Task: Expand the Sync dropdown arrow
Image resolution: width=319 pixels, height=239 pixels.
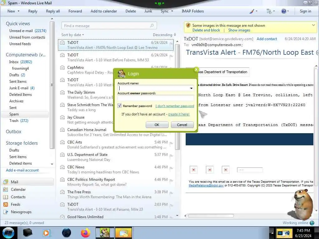Action: (x=172, y=11)
